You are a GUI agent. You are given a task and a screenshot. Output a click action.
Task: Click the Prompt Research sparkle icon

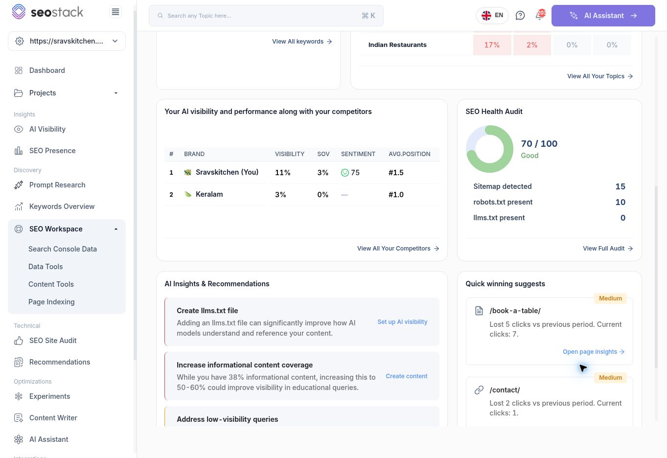pos(19,185)
